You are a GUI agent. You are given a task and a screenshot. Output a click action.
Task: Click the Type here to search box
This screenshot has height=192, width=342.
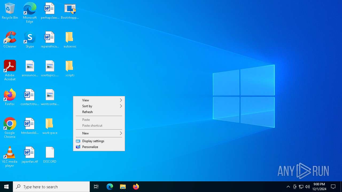(51, 187)
